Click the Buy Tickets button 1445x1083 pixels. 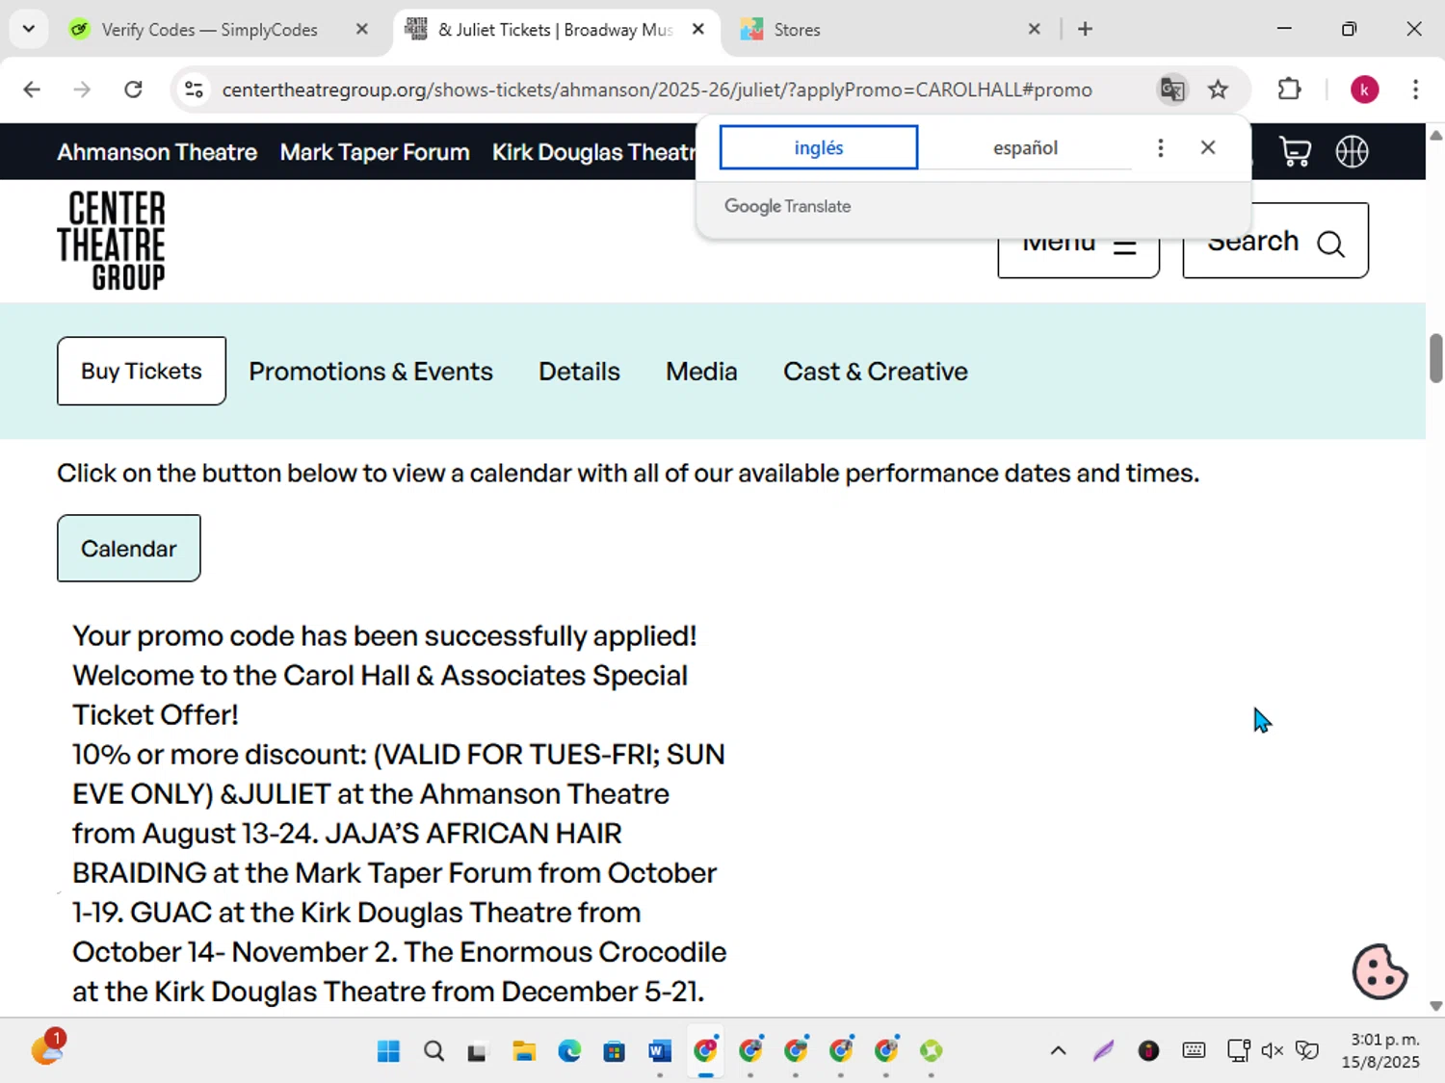click(x=142, y=371)
